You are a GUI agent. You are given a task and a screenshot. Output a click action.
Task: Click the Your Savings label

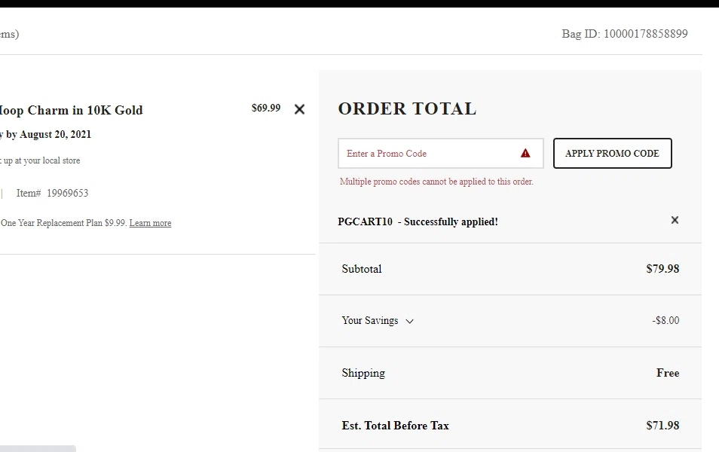pos(369,320)
